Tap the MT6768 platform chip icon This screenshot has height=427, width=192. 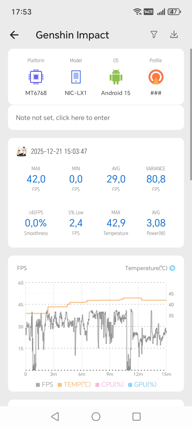36,77
